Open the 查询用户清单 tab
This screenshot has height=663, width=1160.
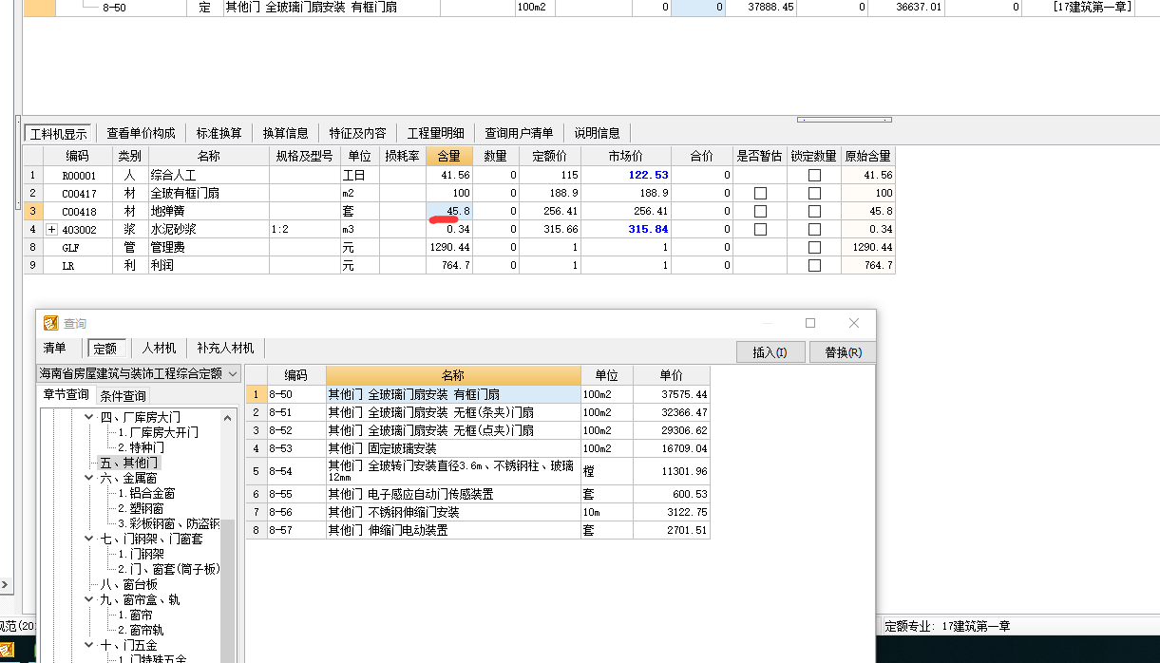pos(519,133)
